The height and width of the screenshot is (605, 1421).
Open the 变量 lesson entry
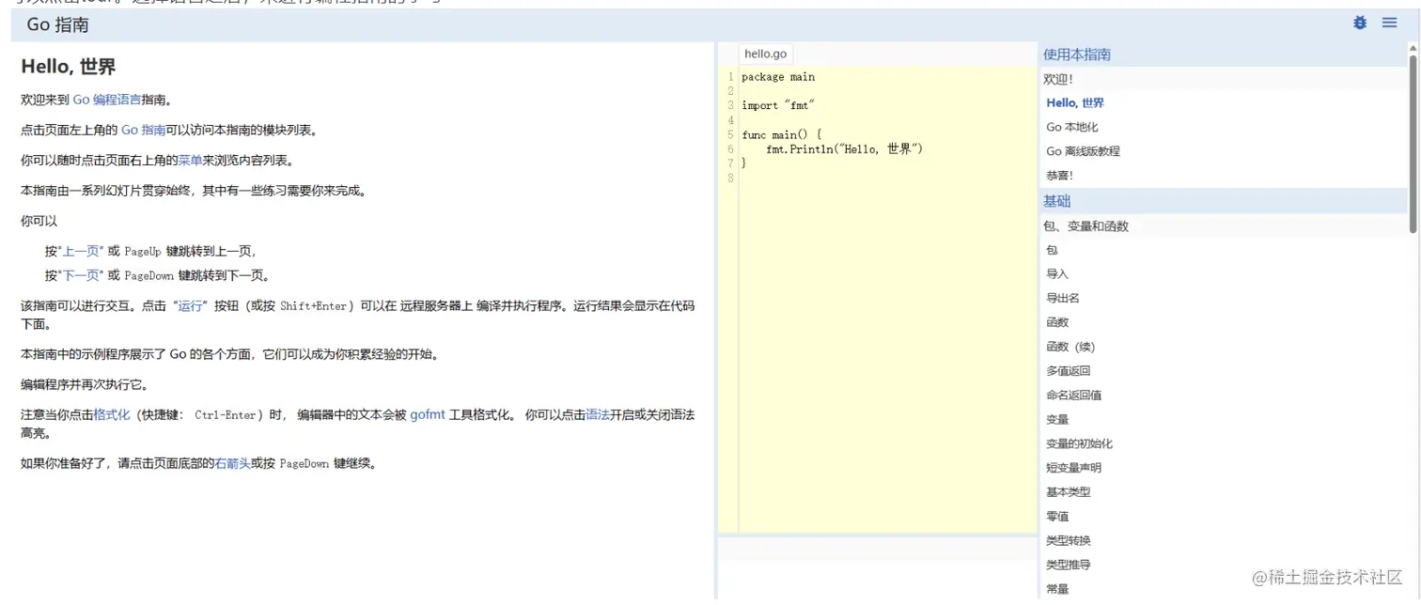click(x=1057, y=420)
